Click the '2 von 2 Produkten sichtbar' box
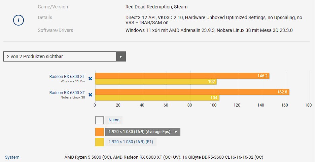 65,56
